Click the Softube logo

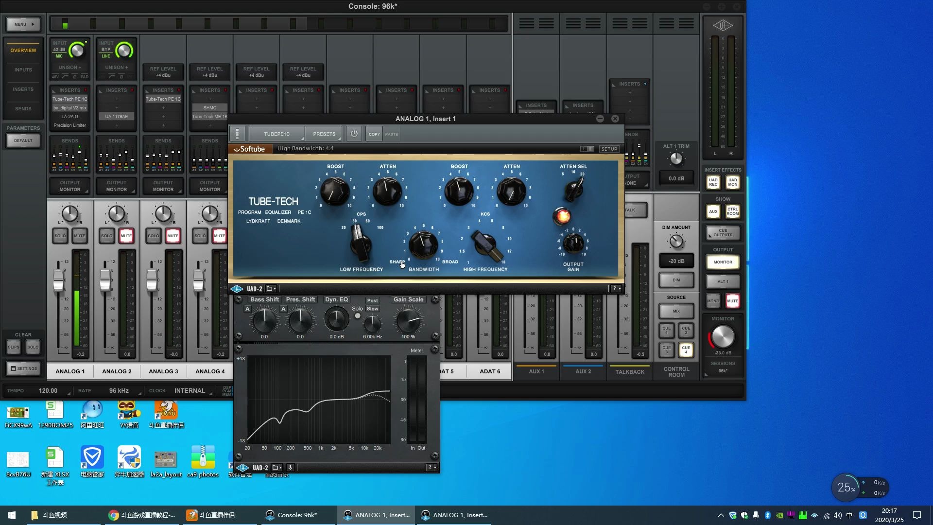coord(250,149)
